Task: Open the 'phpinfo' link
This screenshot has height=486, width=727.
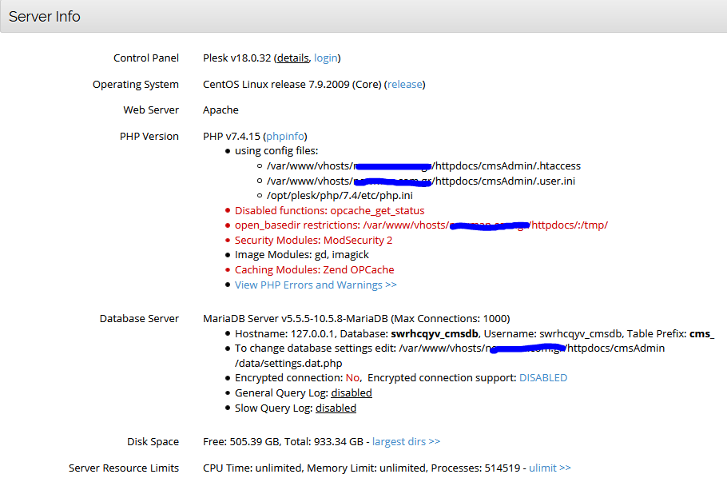Action: [x=286, y=137]
